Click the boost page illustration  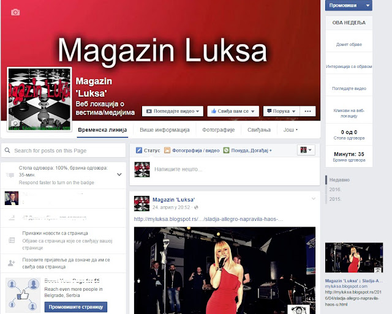point(23,295)
